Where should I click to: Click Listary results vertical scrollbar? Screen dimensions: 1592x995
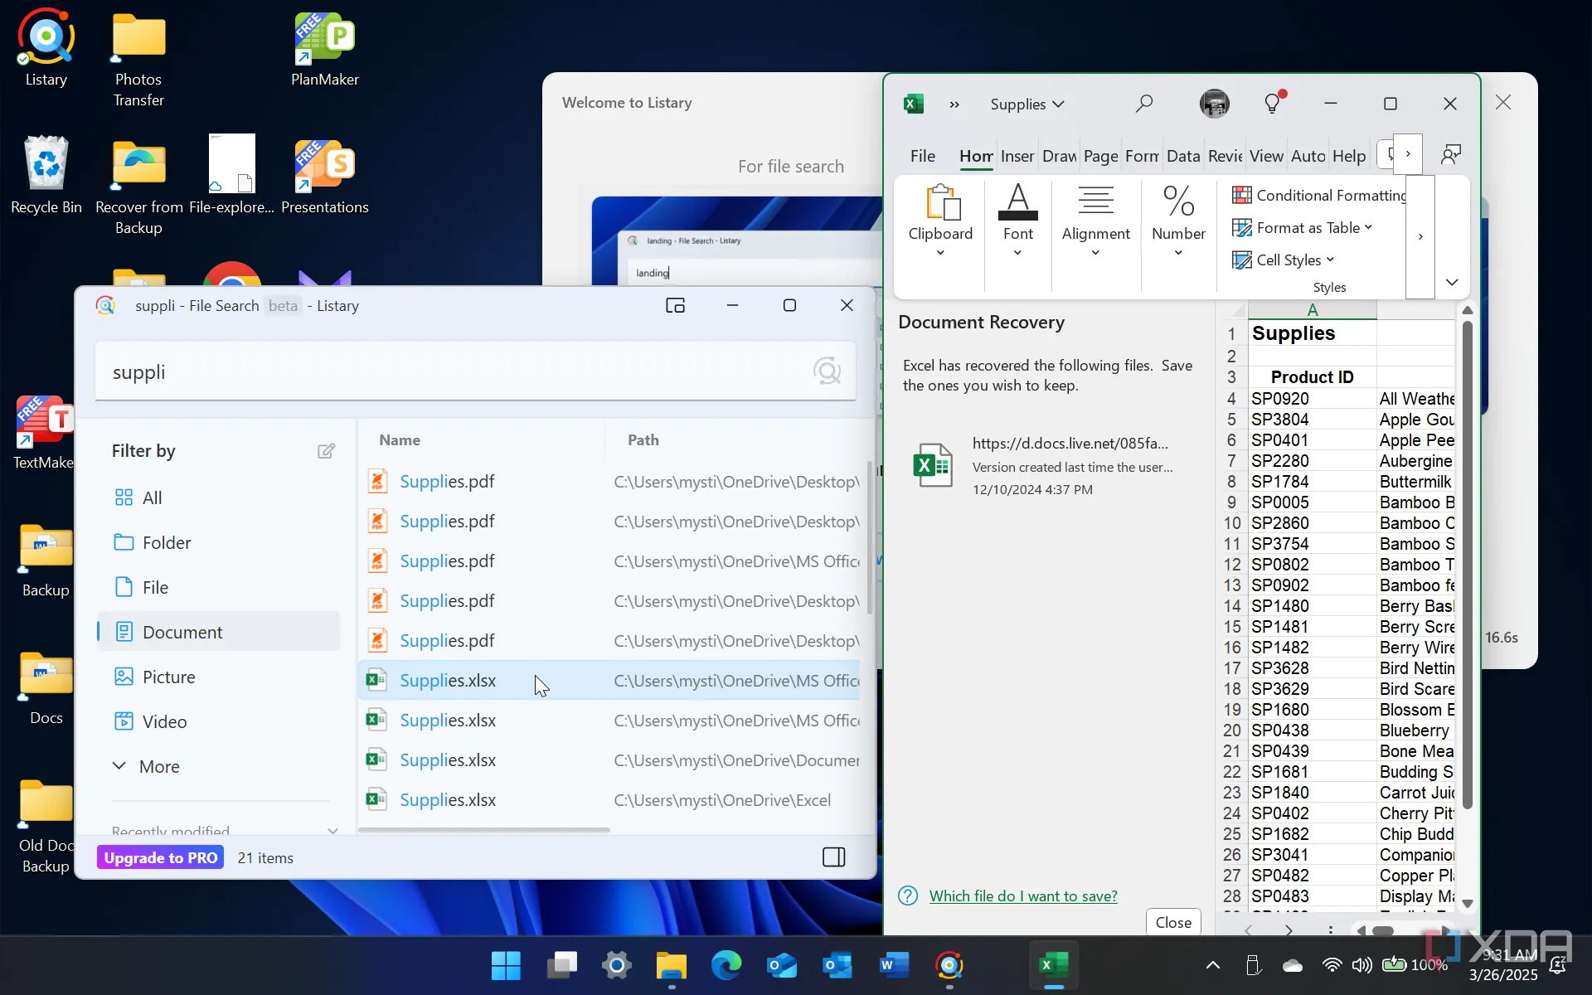(x=869, y=537)
